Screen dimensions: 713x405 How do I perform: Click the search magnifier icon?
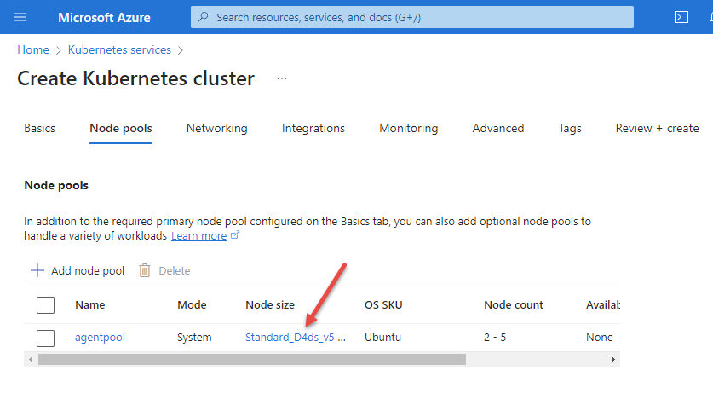tap(203, 17)
